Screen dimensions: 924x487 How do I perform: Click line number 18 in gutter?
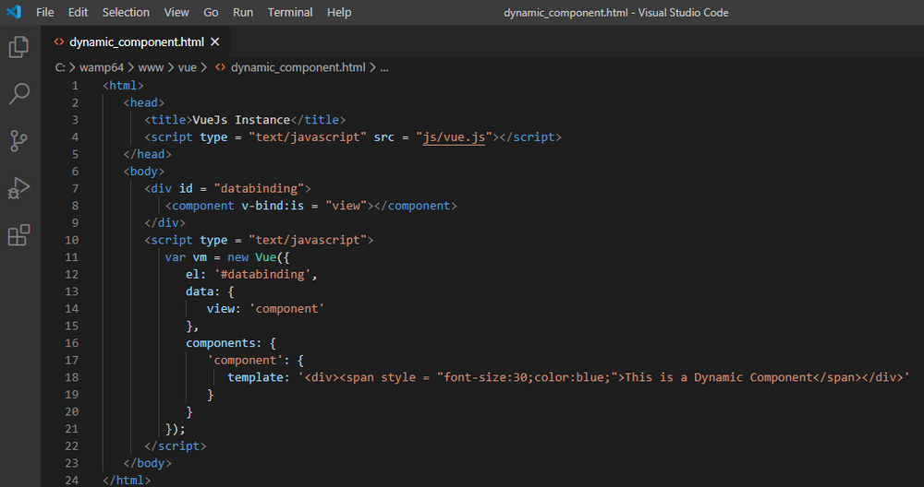tap(71, 377)
